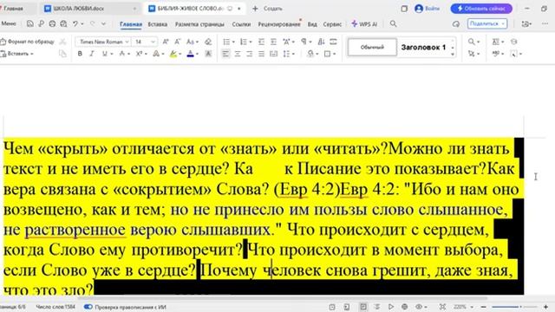Screen dimensions: 555x312
Task: Expand numbered list dropdown arrow
Action: [x=251, y=42]
